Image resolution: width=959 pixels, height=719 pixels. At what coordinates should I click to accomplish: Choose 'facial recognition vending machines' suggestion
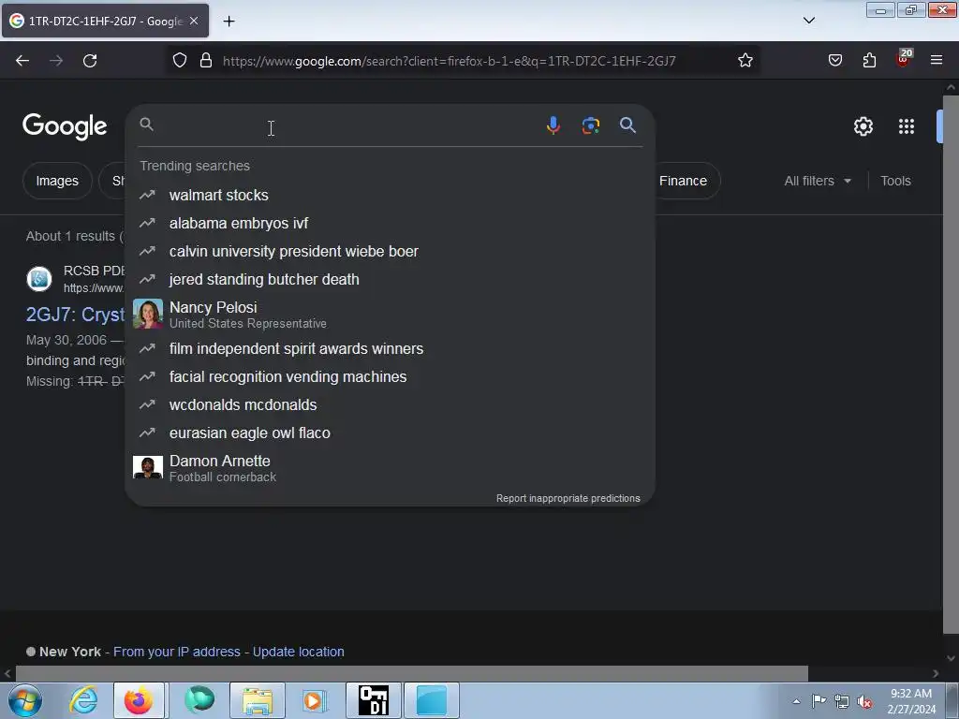tap(390, 376)
